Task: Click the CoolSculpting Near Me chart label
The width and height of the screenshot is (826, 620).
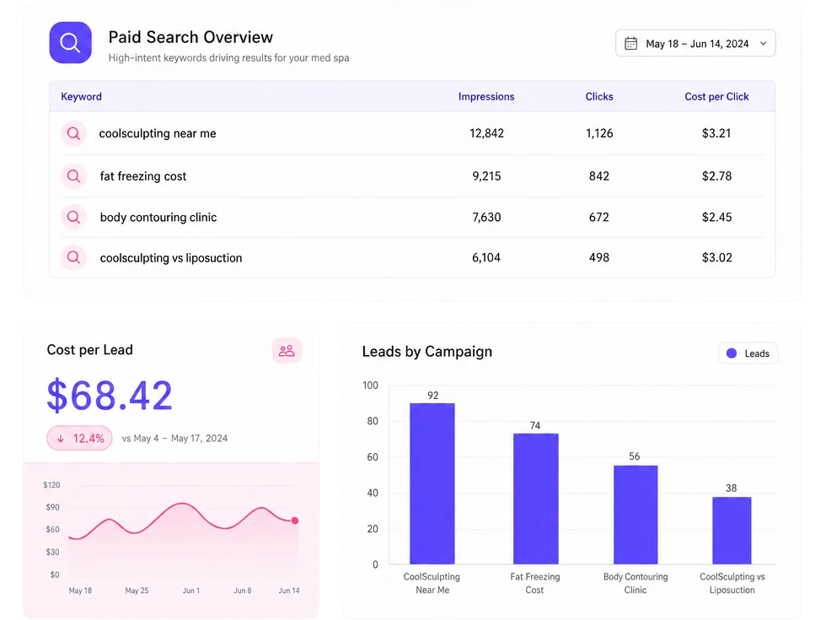Action: (432, 583)
